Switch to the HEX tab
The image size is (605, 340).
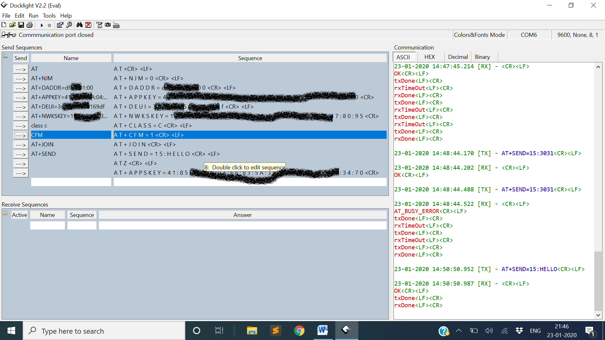[x=429, y=57]
